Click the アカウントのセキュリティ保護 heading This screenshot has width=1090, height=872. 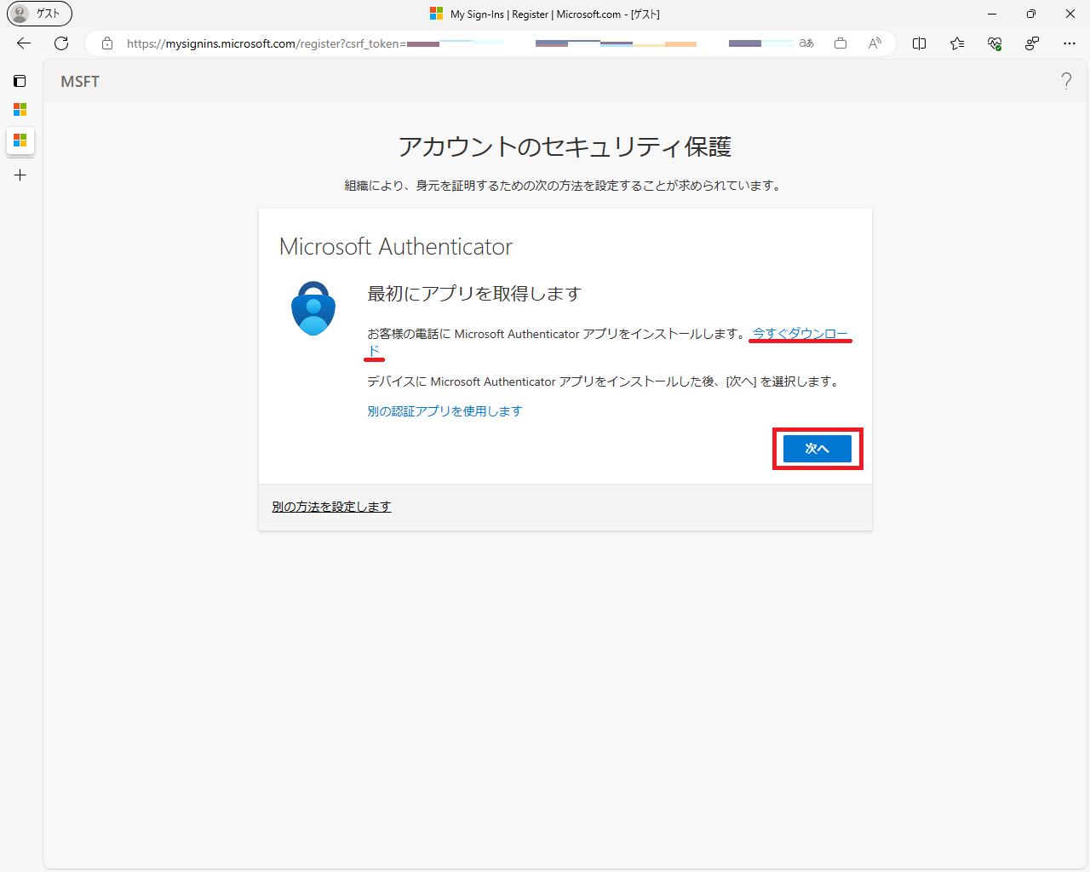[x=565, y=147]
